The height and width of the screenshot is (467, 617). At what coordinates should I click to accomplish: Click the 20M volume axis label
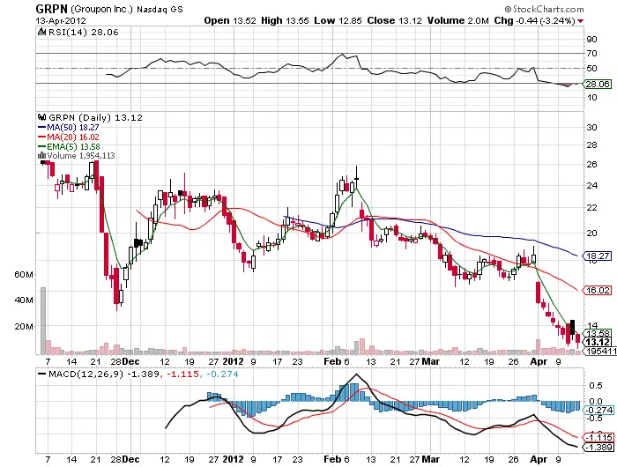tap(24, 327)
